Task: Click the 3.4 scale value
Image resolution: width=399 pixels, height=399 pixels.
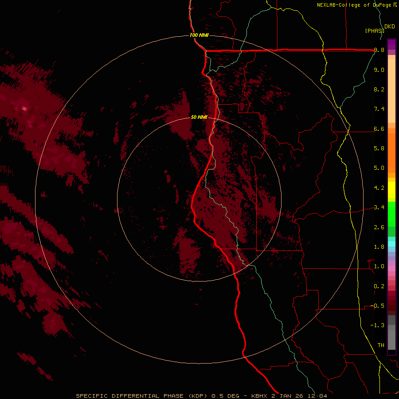Action: pos(379,207)
